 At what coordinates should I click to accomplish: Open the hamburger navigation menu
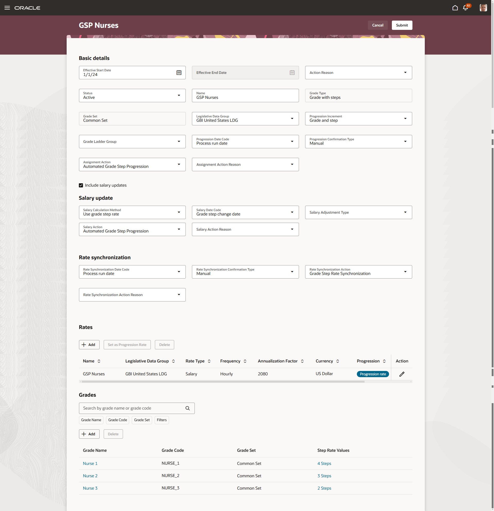pos(7,8)
